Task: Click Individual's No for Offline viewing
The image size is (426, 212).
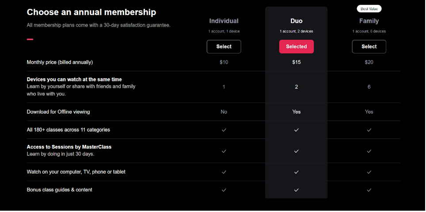Action: pos(224,112)
